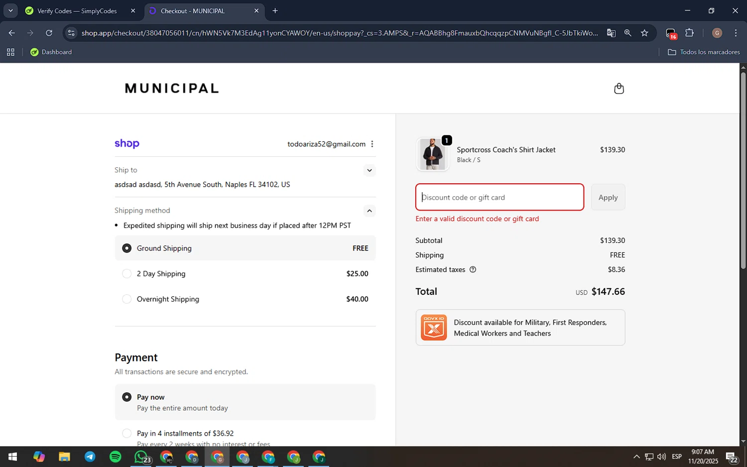Click the Shop pay logo
Viewport: 747px width, 467px height.
coord(127,144)
